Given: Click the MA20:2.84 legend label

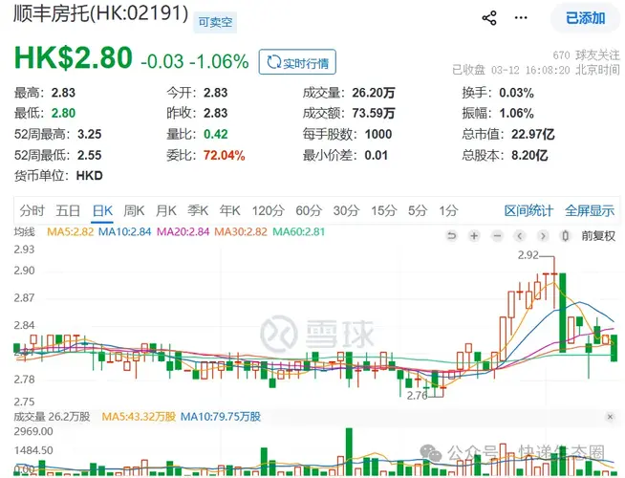Looking at the screenshot, I should pos(183,231).
